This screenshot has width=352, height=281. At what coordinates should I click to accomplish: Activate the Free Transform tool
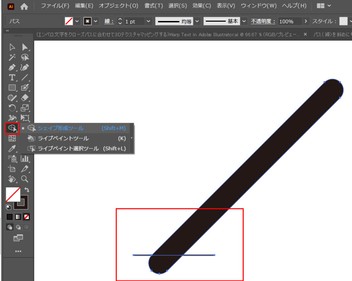[x=25, y=118]
